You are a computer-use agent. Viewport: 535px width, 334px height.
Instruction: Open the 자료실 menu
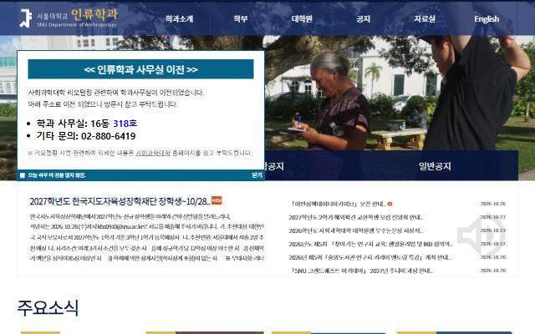pyautogui.click(x=425, y=19)
